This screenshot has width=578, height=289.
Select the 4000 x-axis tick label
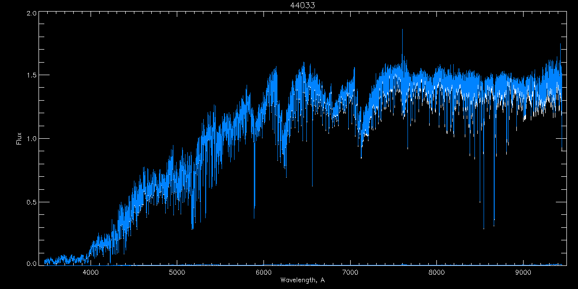[x=91, y=271]
